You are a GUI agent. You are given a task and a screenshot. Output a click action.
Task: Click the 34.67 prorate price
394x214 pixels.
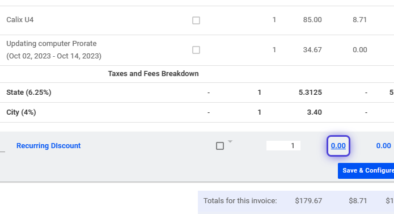click(312, 50)
